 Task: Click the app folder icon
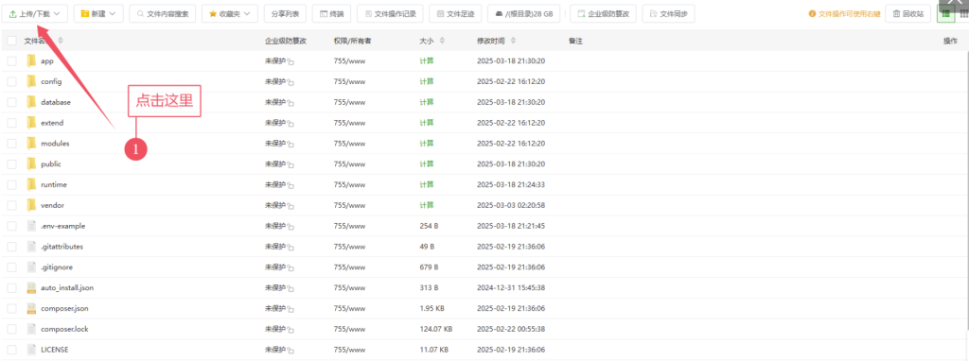point(32,61)
